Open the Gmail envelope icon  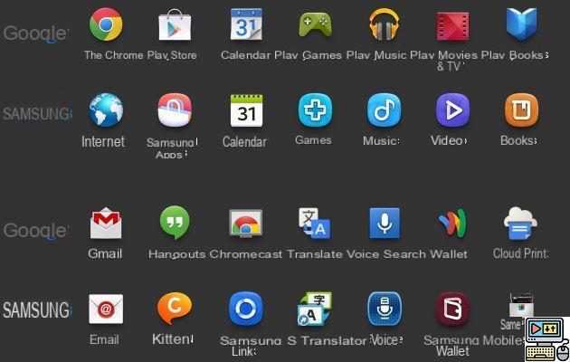tap(106, 223)
